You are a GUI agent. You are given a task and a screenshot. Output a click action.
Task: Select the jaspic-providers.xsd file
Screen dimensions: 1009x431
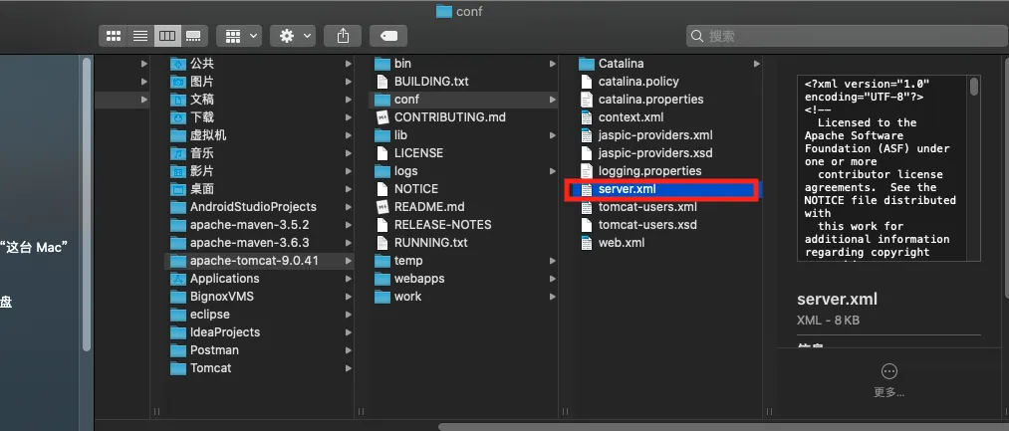tap(667, 153)
